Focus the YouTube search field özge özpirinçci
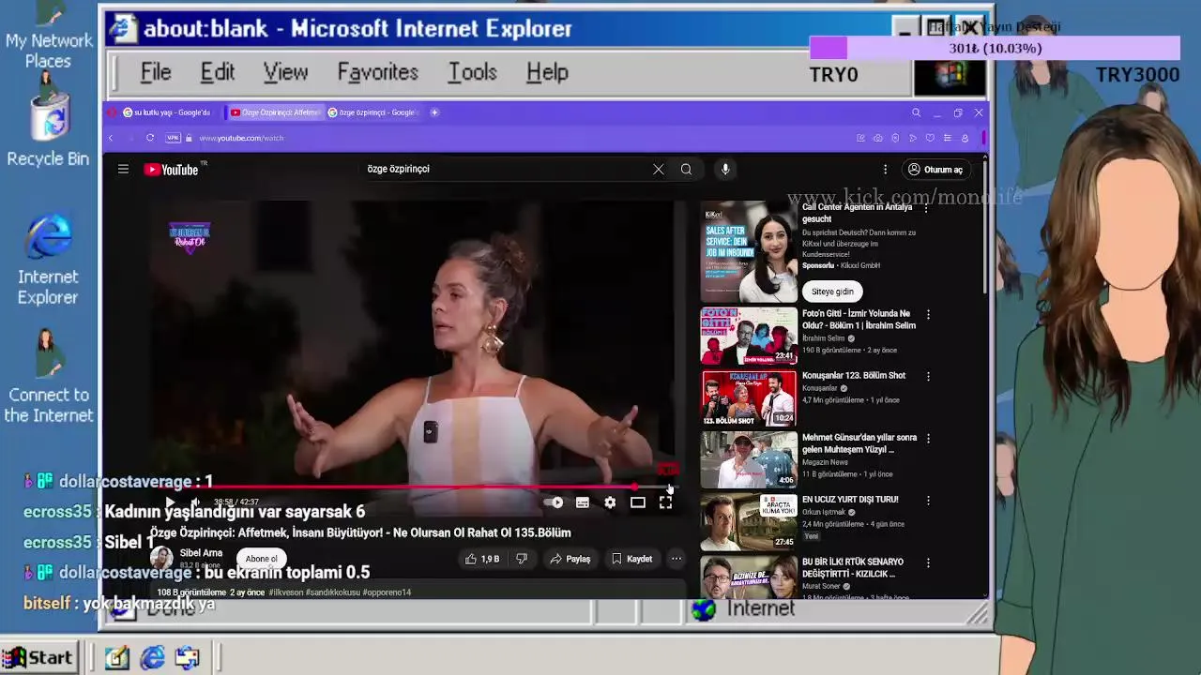1201x675 pixels. tap(502, 170)
